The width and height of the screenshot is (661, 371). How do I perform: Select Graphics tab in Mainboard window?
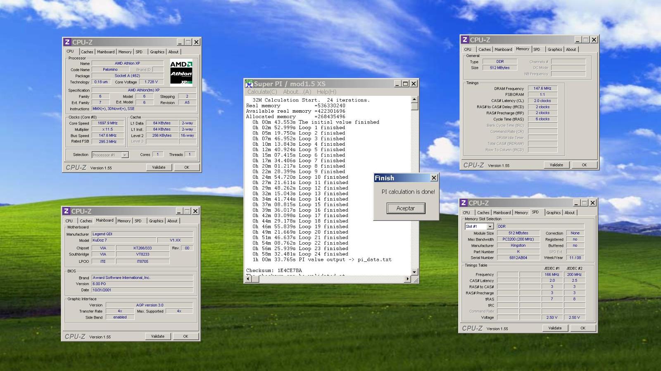click(156, 221)
